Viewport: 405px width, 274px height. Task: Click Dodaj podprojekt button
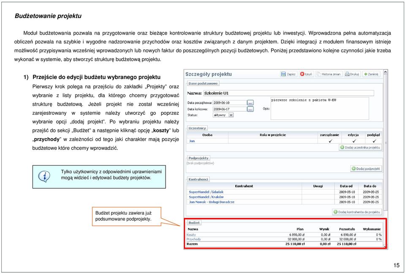[366, 168]
